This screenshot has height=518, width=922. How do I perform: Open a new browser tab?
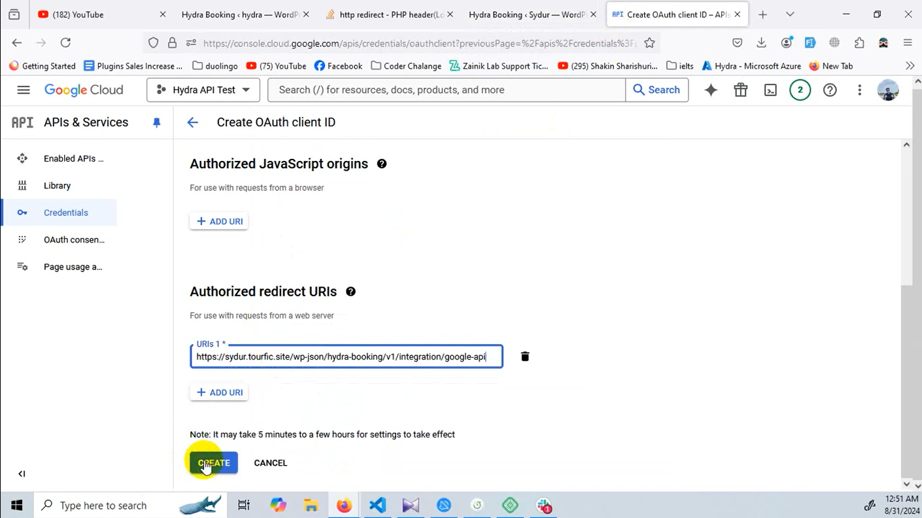(x=762, y=14)
